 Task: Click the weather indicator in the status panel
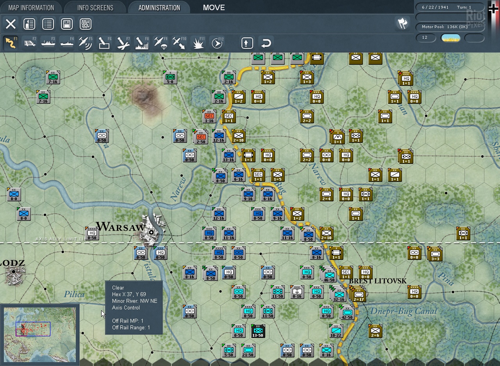tap(450, 38)
